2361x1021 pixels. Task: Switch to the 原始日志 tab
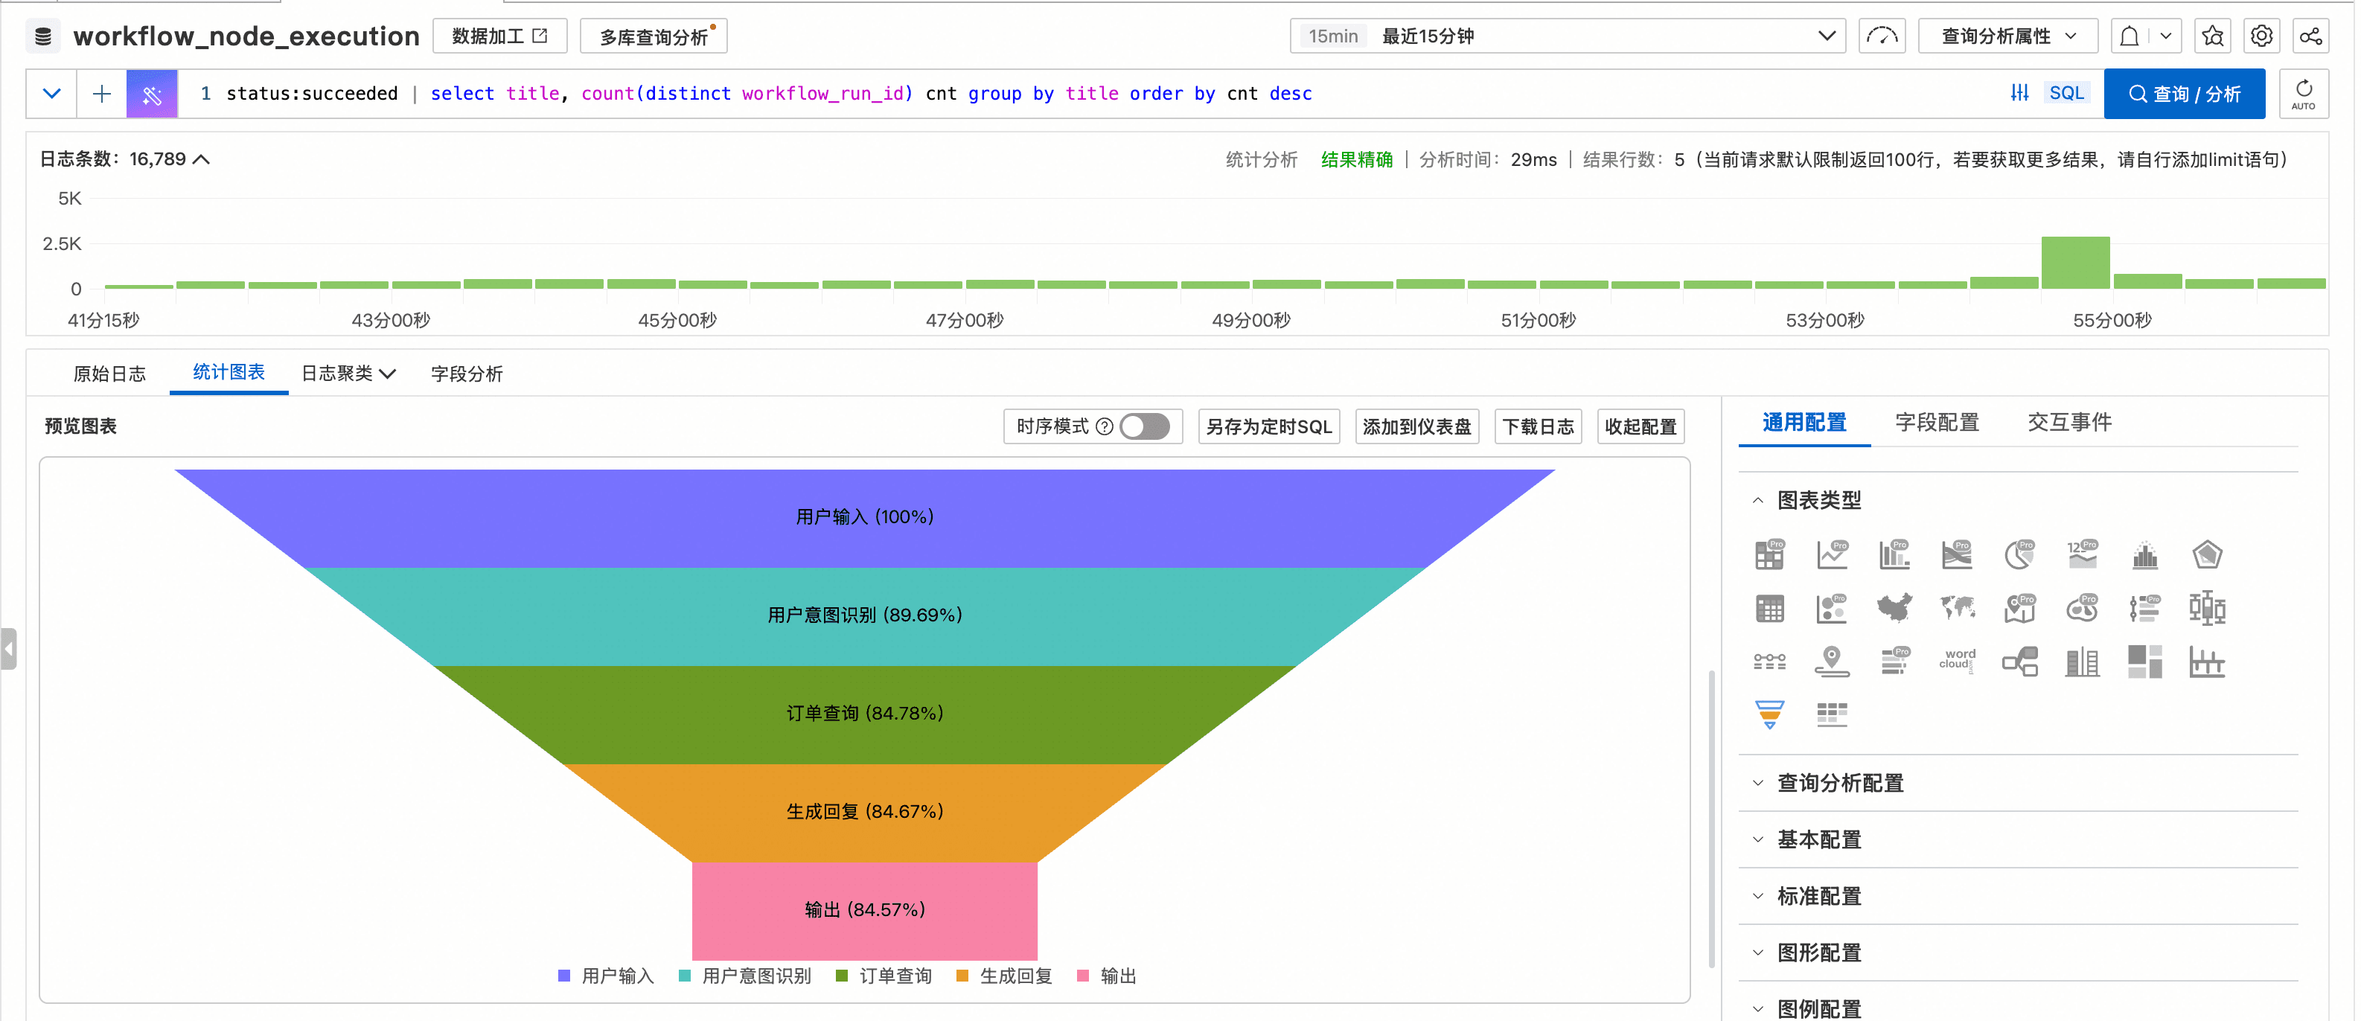click(x=109, y=373)
